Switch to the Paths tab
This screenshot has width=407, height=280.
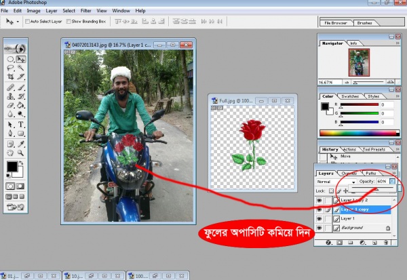(370, 173)
